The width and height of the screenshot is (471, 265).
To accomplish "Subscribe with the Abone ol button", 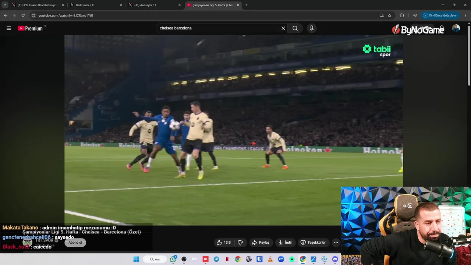I will 75,243.
